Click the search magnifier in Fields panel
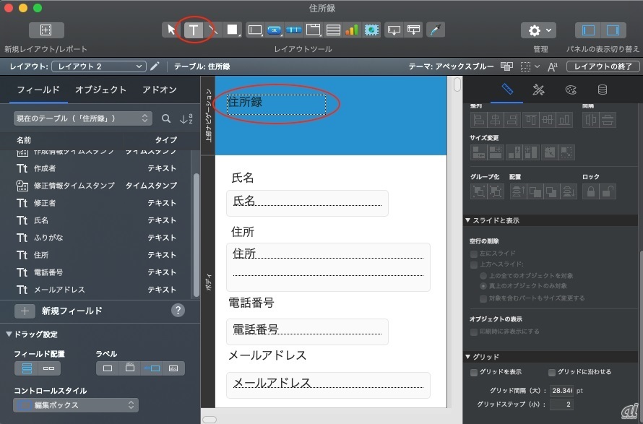Viewport: 643px width, 424px height. tap(166, 118)
